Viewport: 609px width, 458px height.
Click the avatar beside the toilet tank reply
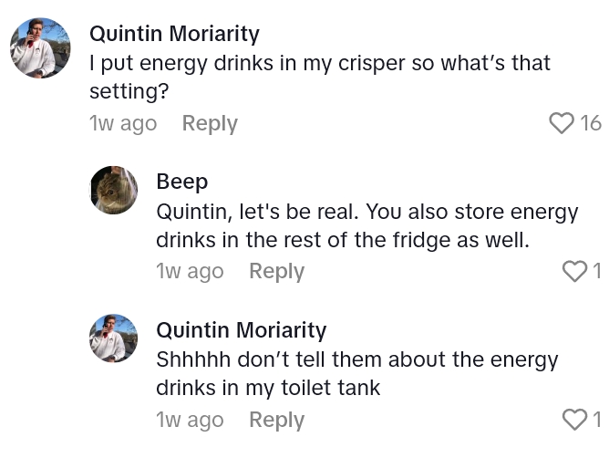tap(114, 338)
